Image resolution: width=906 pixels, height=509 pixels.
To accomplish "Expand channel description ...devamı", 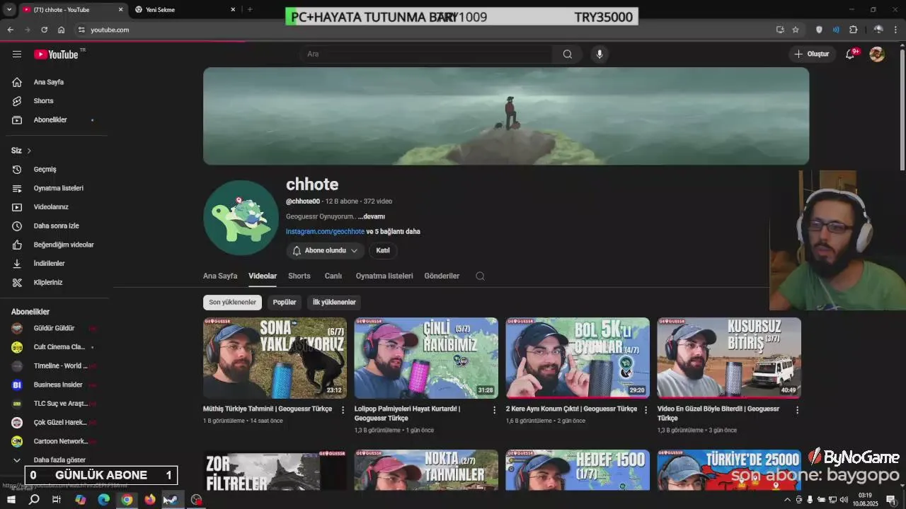I will (372, 217).
